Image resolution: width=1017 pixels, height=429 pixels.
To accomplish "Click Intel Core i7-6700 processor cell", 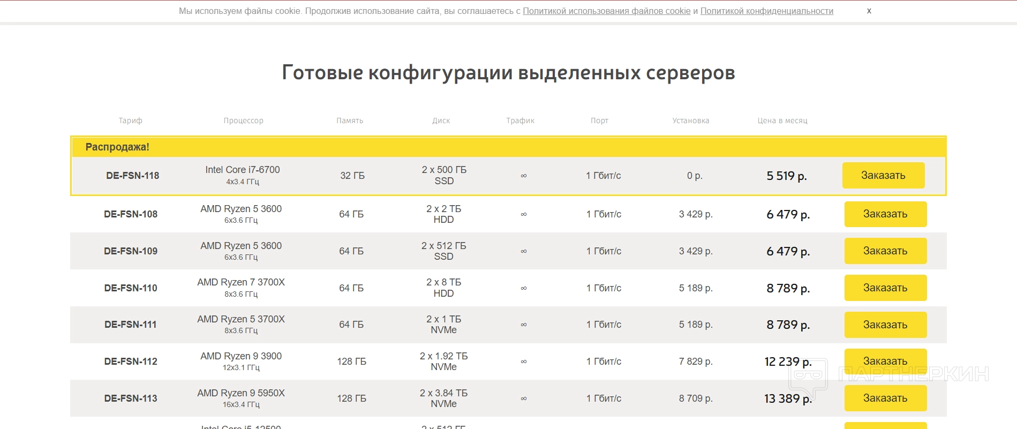I will click(243, 175).
